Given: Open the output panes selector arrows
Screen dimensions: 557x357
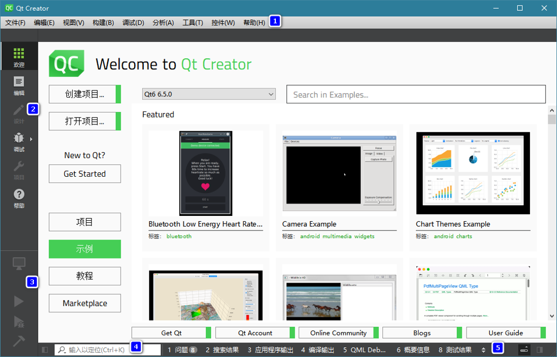Looking at the screenshot, I should pos(483,350).
